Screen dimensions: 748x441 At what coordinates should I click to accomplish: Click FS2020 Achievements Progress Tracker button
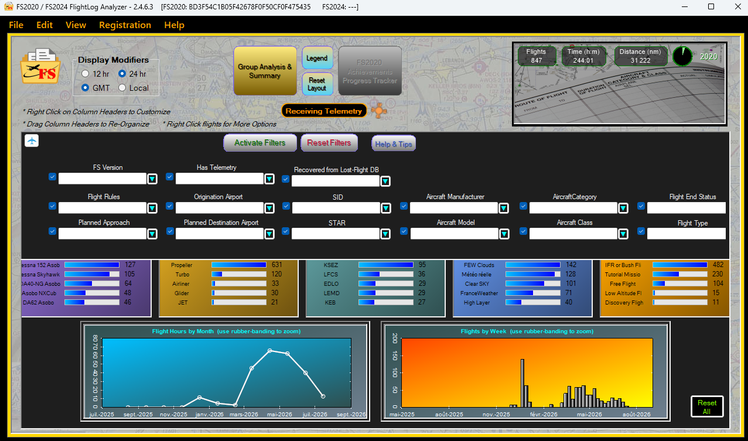coord(370,71)
